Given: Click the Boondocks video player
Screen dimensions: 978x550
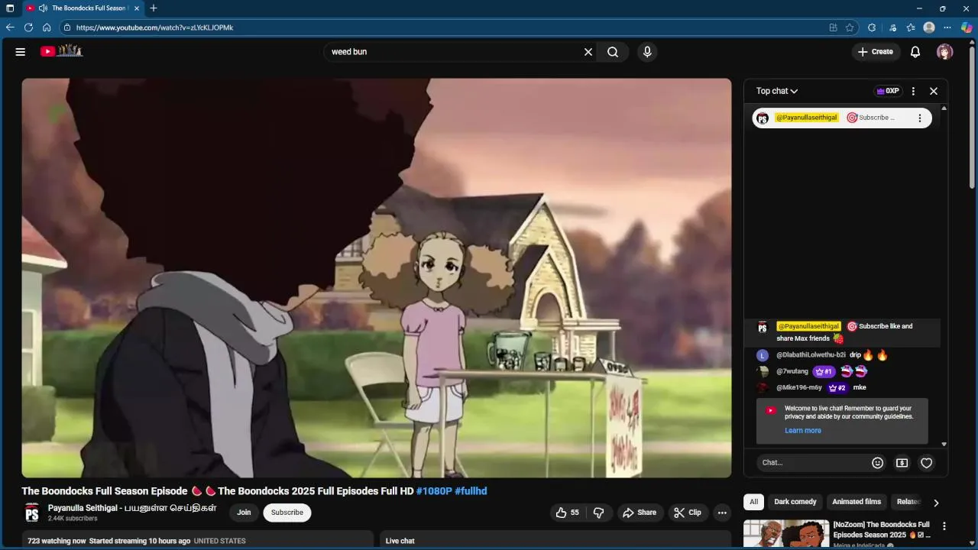Looking at the screenshot, I should [x=377, y=278].
